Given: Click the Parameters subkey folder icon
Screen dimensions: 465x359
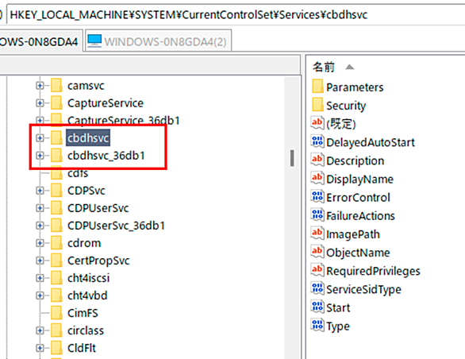Looking at the screenshot, I should tap(317, 87).
